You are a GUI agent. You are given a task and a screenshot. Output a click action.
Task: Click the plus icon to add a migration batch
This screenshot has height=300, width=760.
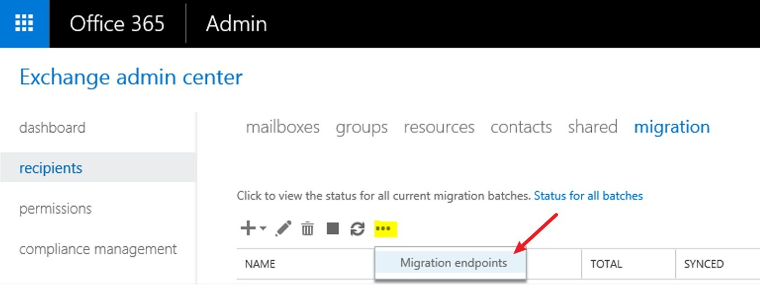tap(247, 228)
